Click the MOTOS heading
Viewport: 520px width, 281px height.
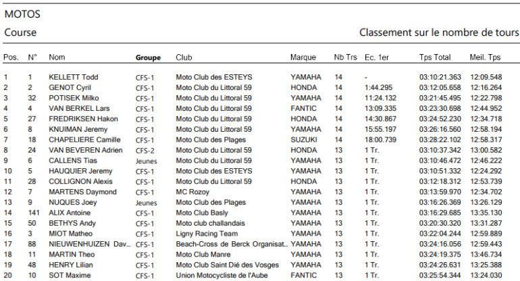(22, 14)
